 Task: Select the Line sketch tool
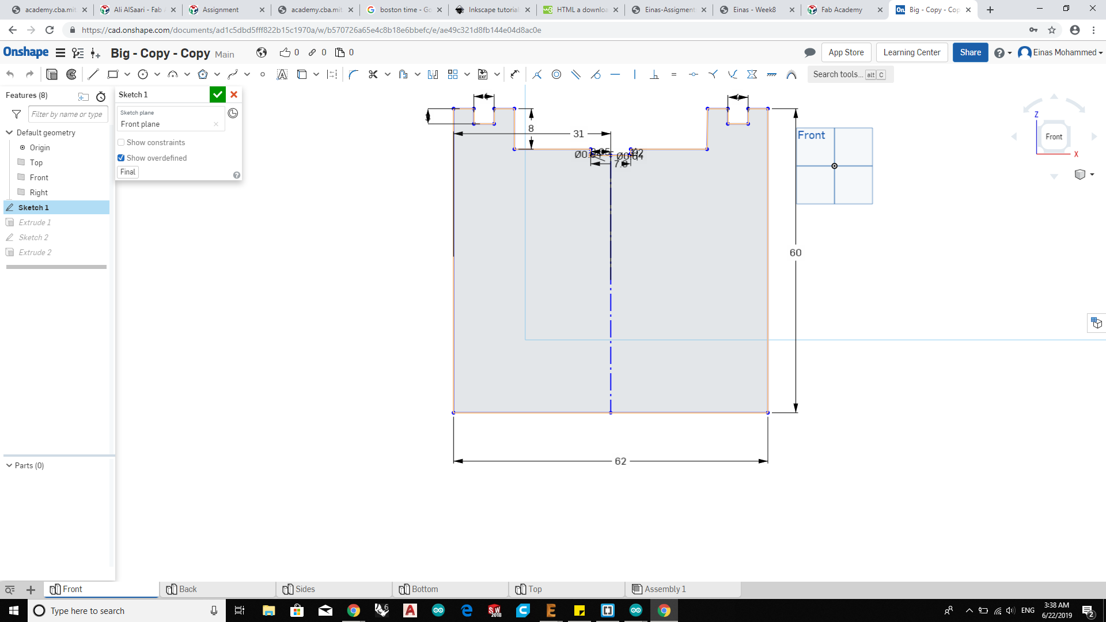[93, 74]
